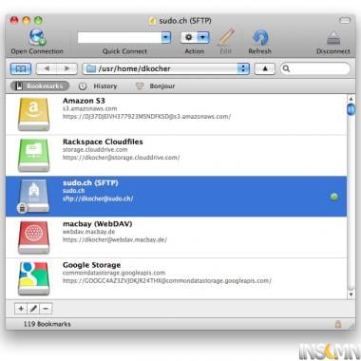
Task: Go back with the left arrow
Action: pyautogui.click(x=47, y=68)
